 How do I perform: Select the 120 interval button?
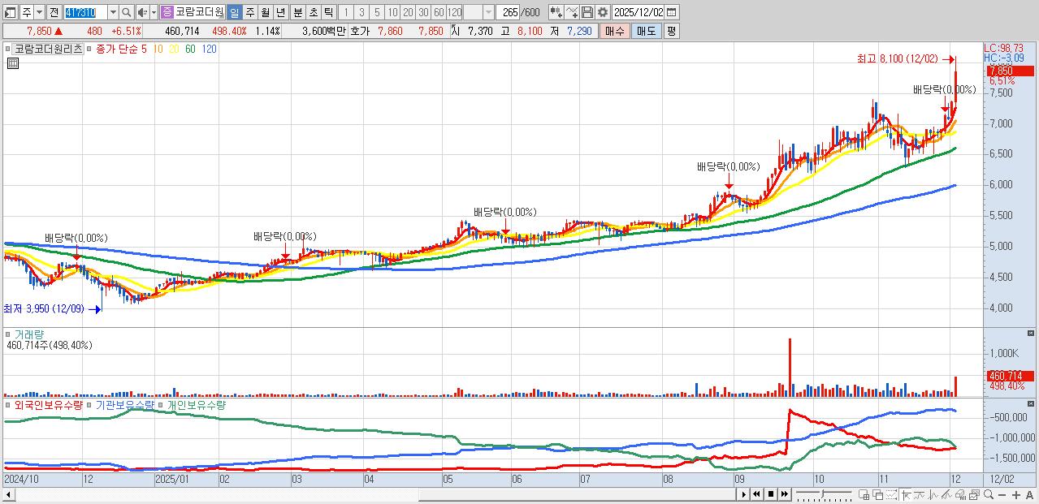(x=454, y=12)
